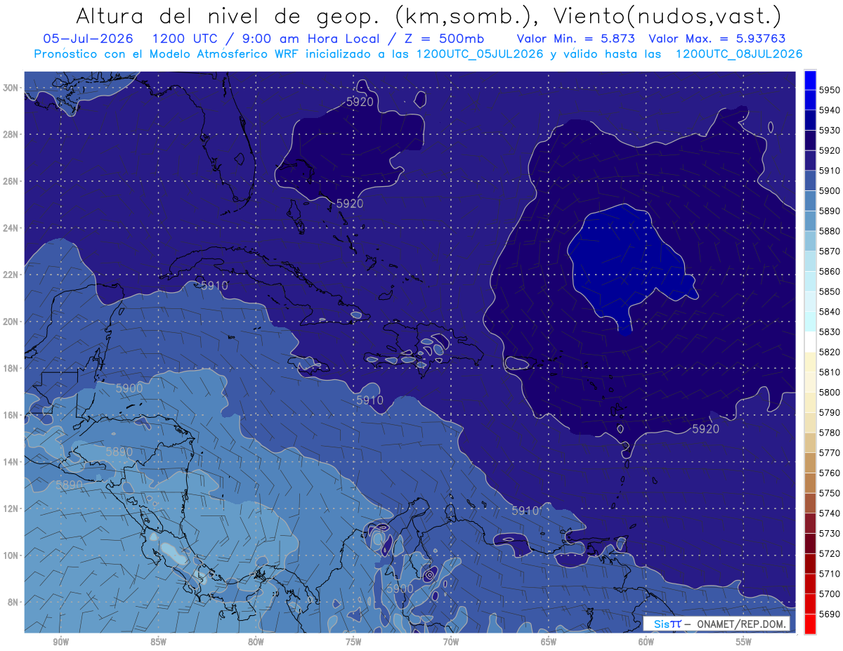Image resolution: width=843 pixels, height=651 pixels.
Task: Click the valid-until time '1200UTC_08JUL2026'
Action: coord(738,54)
